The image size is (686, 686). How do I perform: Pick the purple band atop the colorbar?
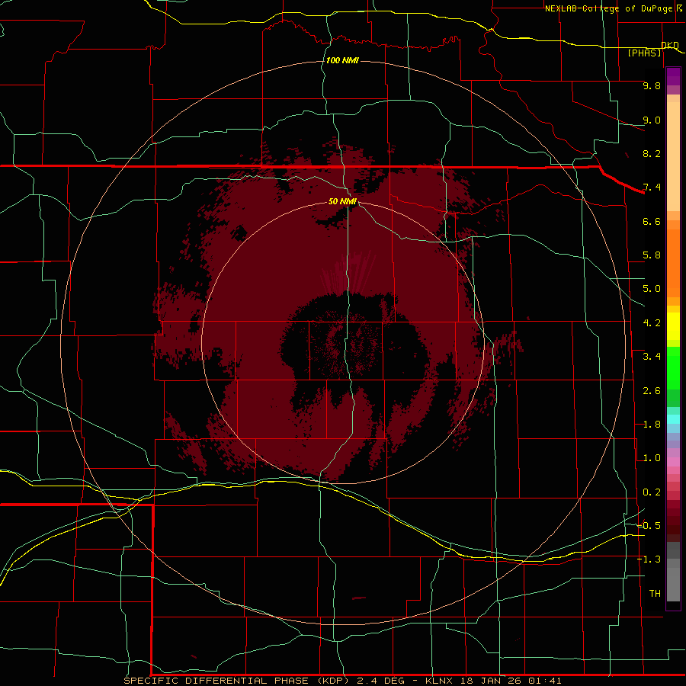tap(673, 76)
